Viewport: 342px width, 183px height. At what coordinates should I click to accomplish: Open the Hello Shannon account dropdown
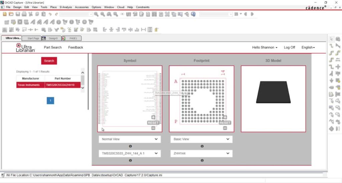pos(265,47)
